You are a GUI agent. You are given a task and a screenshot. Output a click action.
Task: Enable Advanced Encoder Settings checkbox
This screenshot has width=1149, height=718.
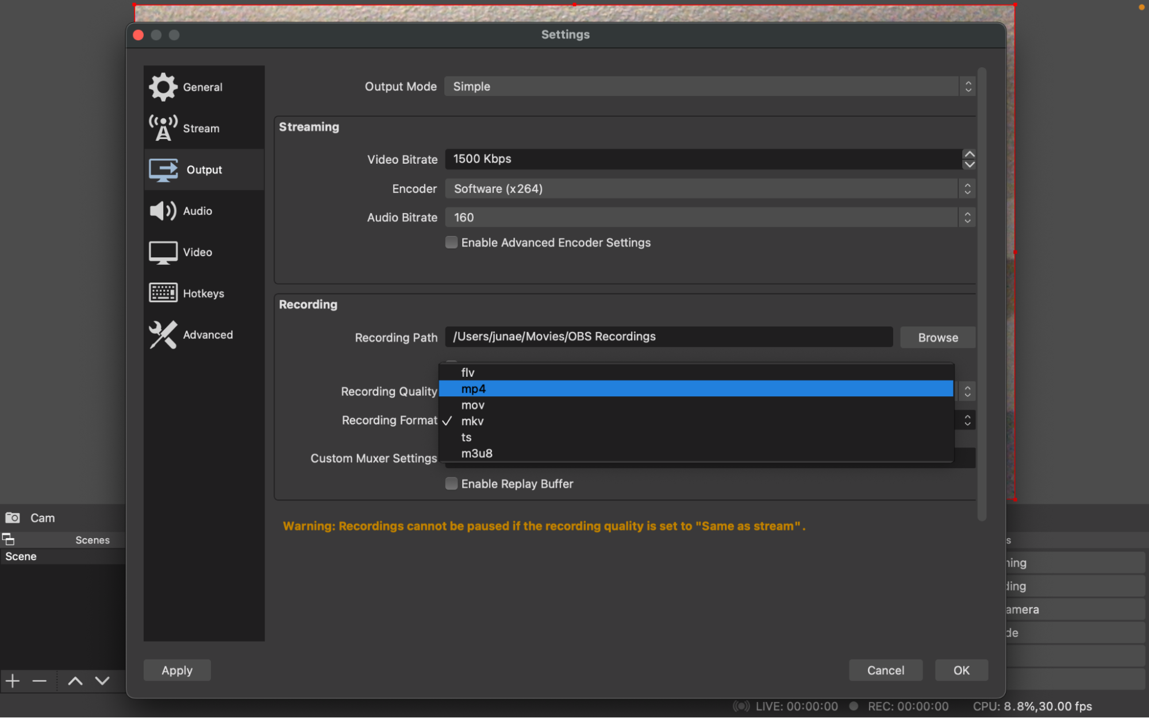point(452,242)
